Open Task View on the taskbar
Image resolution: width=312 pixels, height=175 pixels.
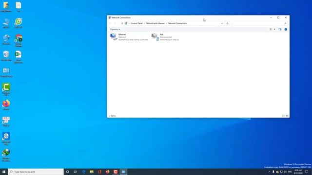coord(76,172)
